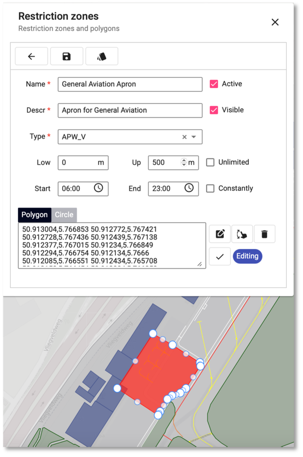Viewport: 303px width, 457px height.
Task: Click the Name input field
Action: (130, 84)
